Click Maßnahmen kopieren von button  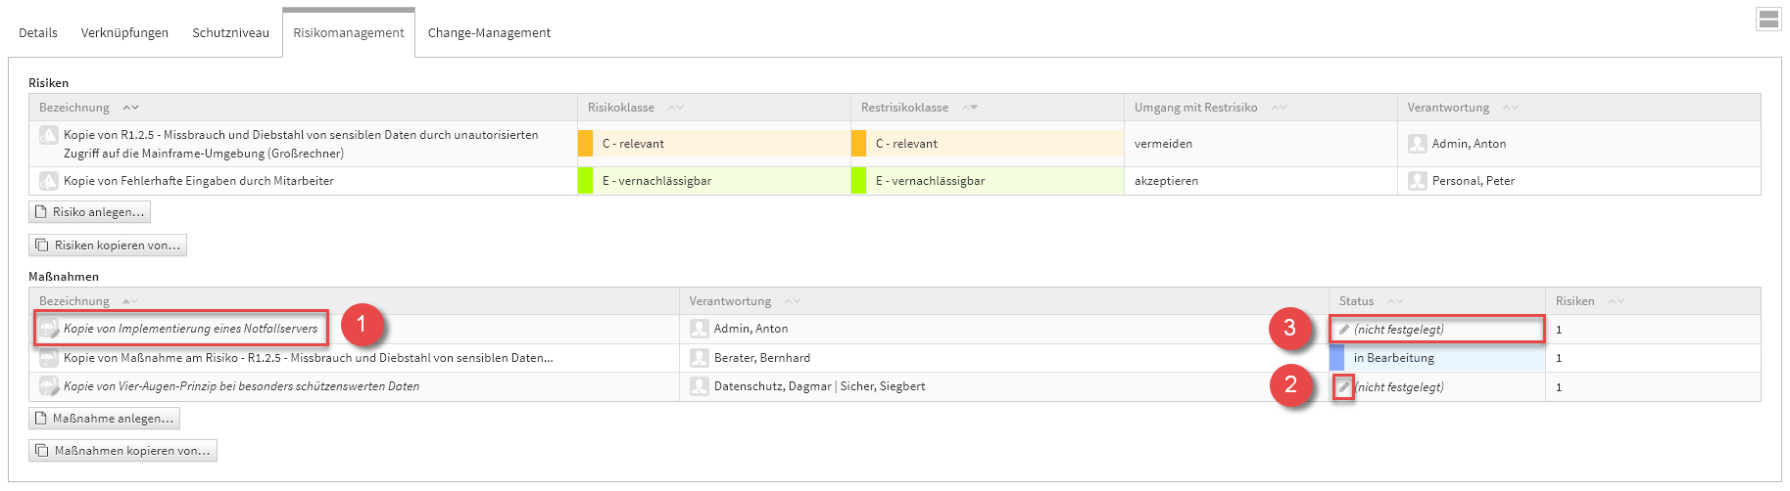pyautogui.click(x=122, y=451)
